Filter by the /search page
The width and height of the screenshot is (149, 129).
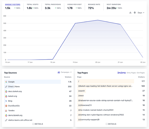pos(111,91)
